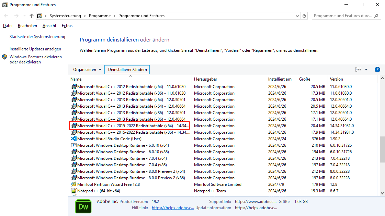The height and width of the screenshot is (216, 385).
Task: Click the back navigation arrow
Action: (6, 15)
